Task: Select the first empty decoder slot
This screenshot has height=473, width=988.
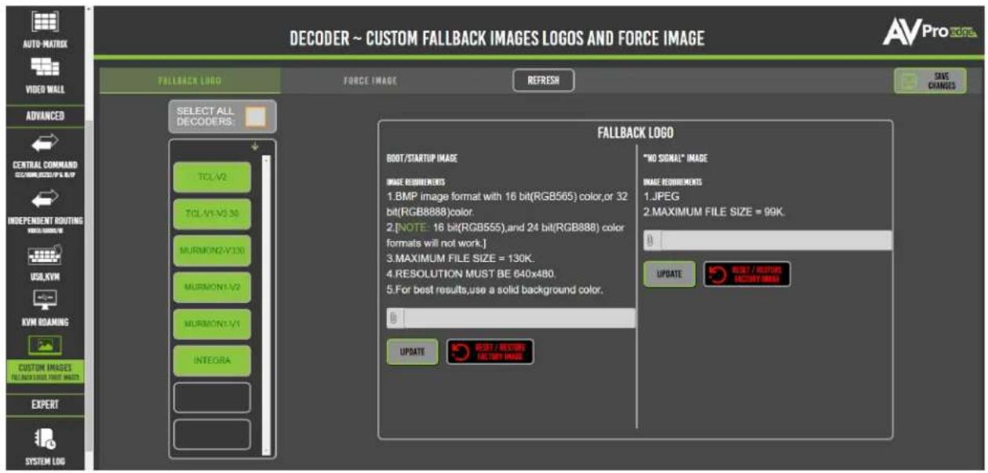Action: pyautogui.click(x=212, y=398)
